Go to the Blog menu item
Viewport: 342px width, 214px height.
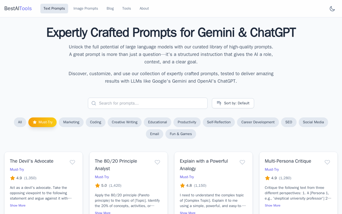click(110, 9)
